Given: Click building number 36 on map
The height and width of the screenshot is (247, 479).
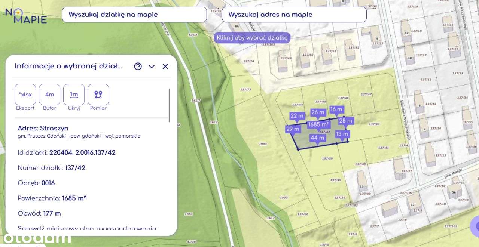Looking at the screenshot, I should click(454, 192).
